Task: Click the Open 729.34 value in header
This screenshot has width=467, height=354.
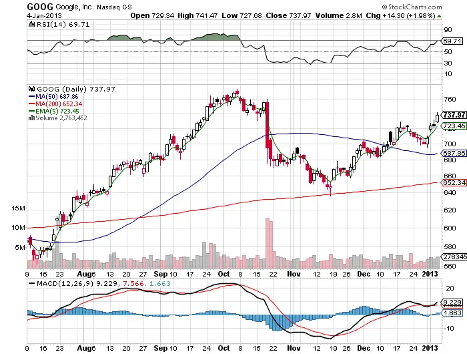Action: [x=152, y=15]
